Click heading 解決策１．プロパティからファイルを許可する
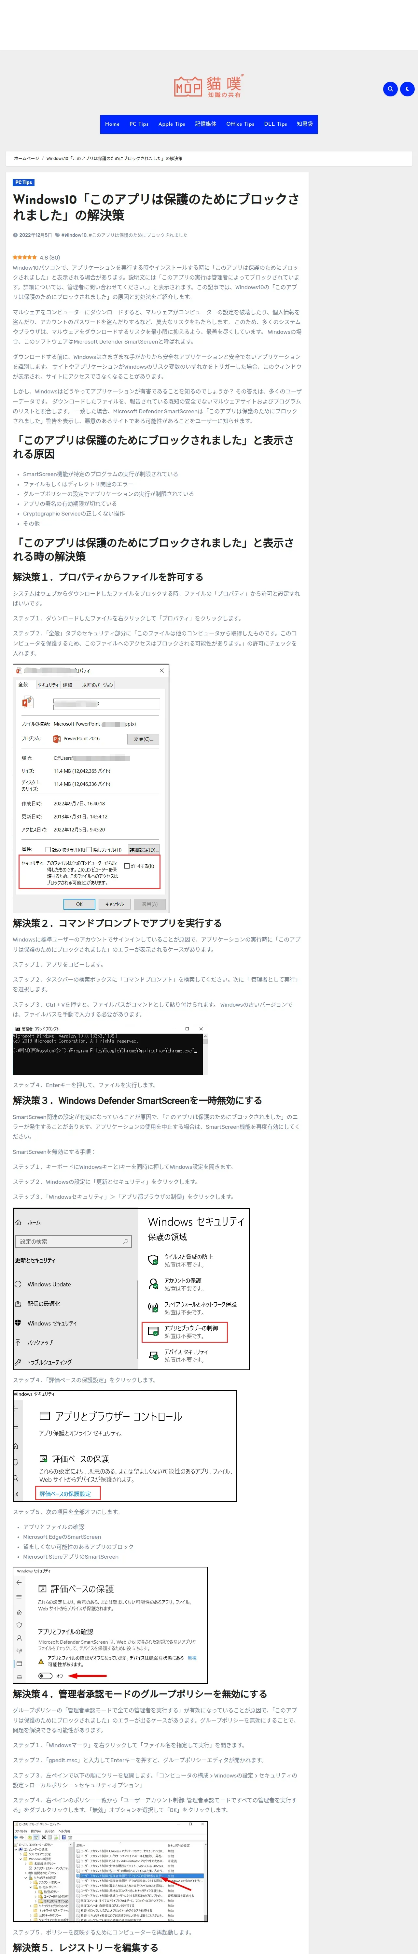The width and height of the screenshot is (418, 1954). pos(108,577)
